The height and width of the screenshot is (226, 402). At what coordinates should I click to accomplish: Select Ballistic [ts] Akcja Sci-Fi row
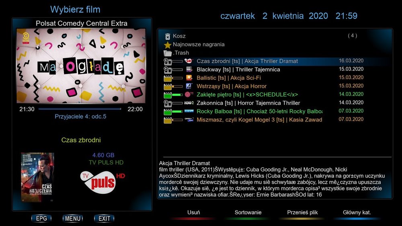click(264, 78)
